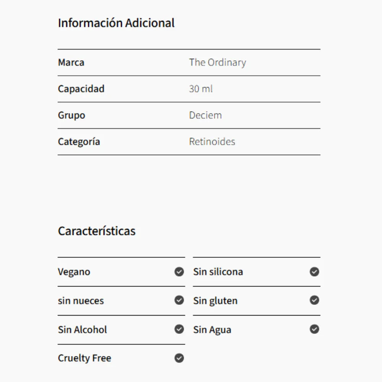This screenshot has height=382, width=382.
Task: Click the 30 ml capacity value
Action: tap(201, 89)
